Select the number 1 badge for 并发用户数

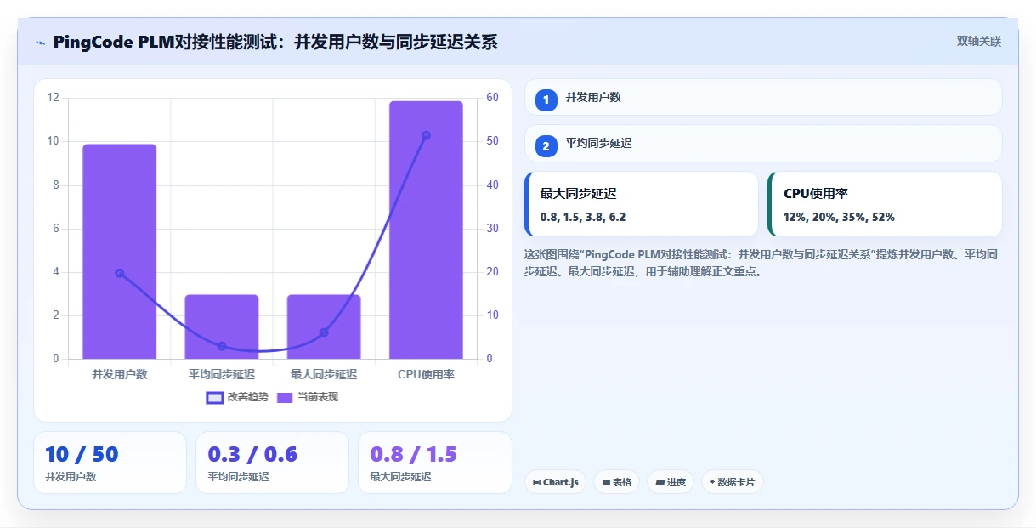pos(546,99)
